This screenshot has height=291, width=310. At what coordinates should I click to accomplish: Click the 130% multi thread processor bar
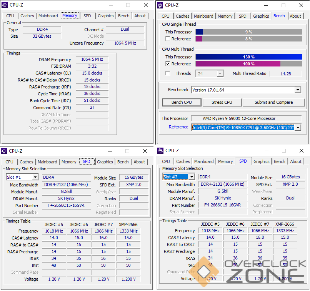click(x=248, y=57)
